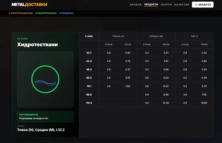Click weight value 2.82 in row 42.4
The image size is (222, 143).
(204, 61)
